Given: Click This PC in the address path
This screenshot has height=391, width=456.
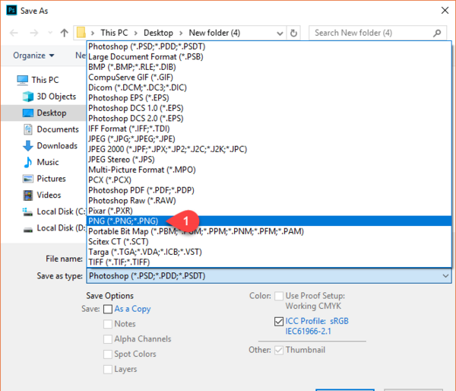Looking at the screenshot, I should 114,33.
